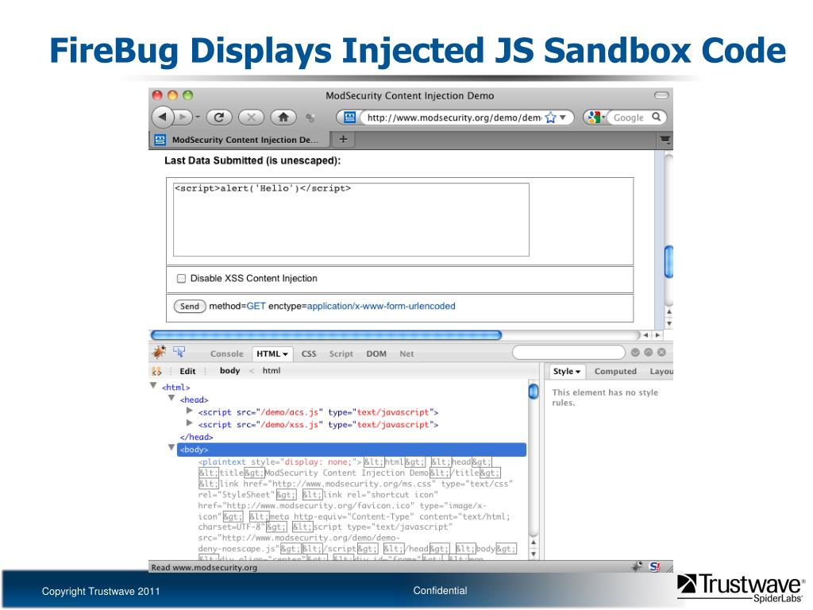Toggle the Firebug break on mutate icon

(x=156, y=372)
